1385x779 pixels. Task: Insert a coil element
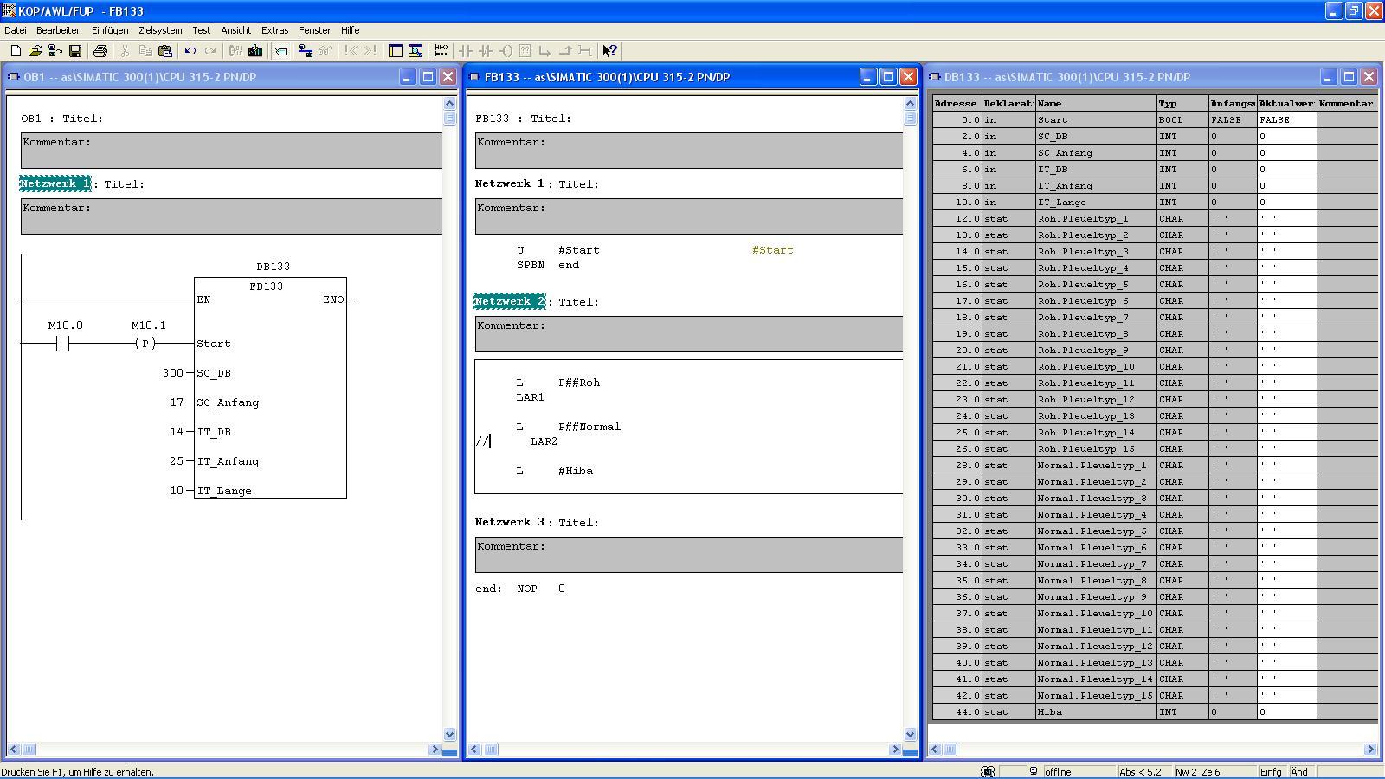coord(506,51)
